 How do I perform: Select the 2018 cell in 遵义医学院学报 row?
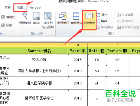point(78,83)
